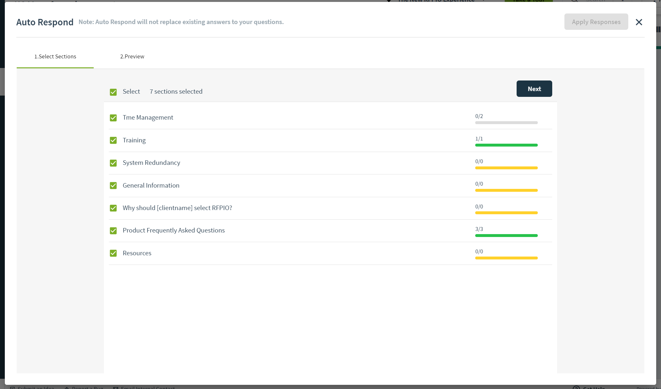Screen dimensions: 661x389
Task: Click the 'Tme Management' section name
Action: pyautogui.click(x=148, y=117)
